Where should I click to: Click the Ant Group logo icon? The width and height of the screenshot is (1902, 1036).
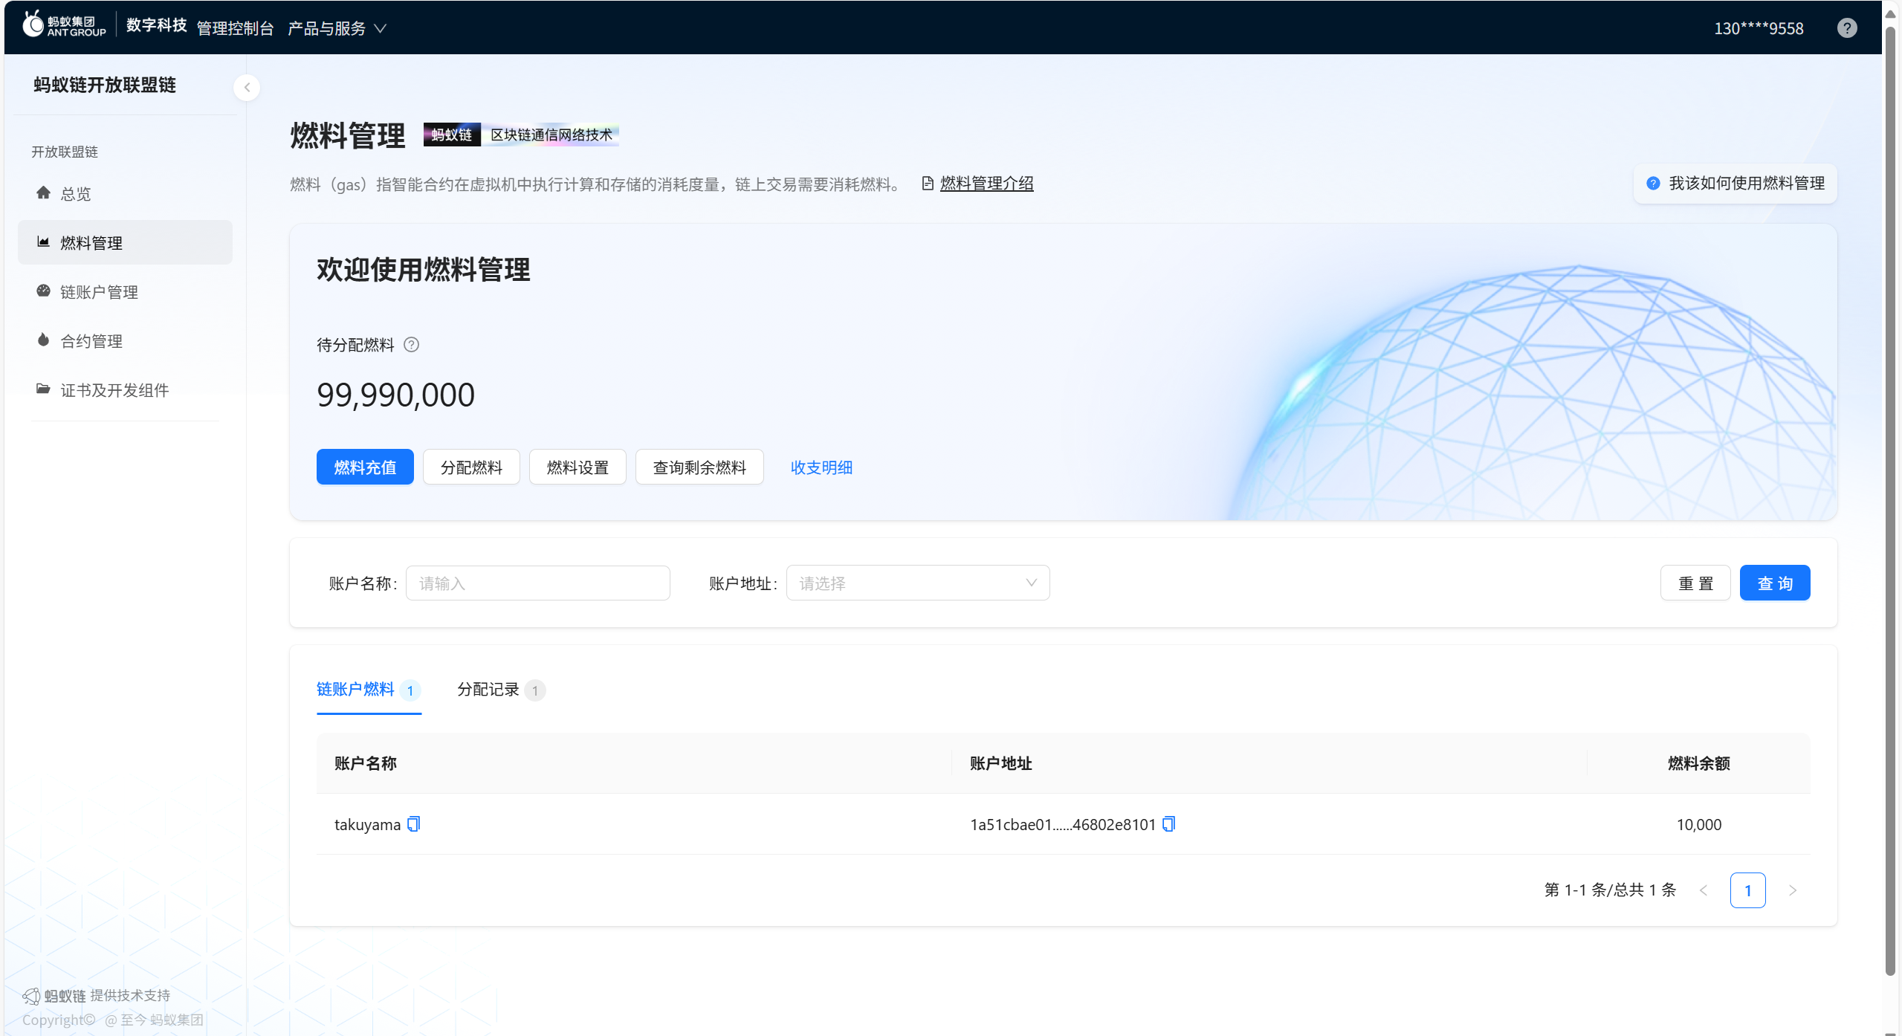(33, 25)
